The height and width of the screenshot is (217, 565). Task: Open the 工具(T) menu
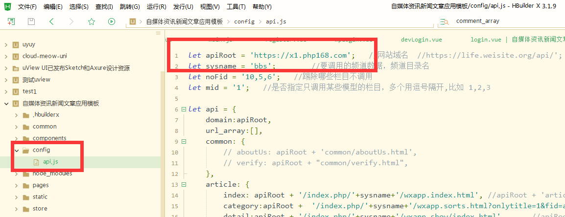pyautogui.click(x=236, y=7)
